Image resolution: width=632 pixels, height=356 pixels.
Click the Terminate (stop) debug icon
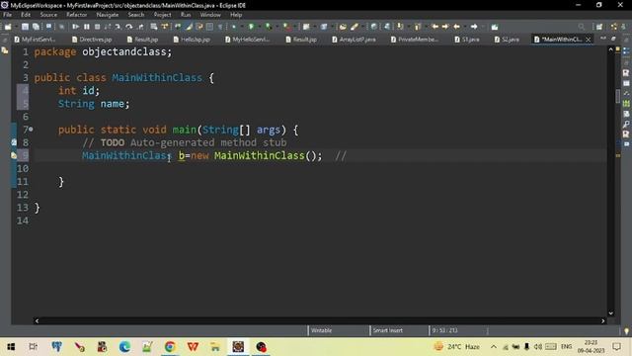(97, 27)
